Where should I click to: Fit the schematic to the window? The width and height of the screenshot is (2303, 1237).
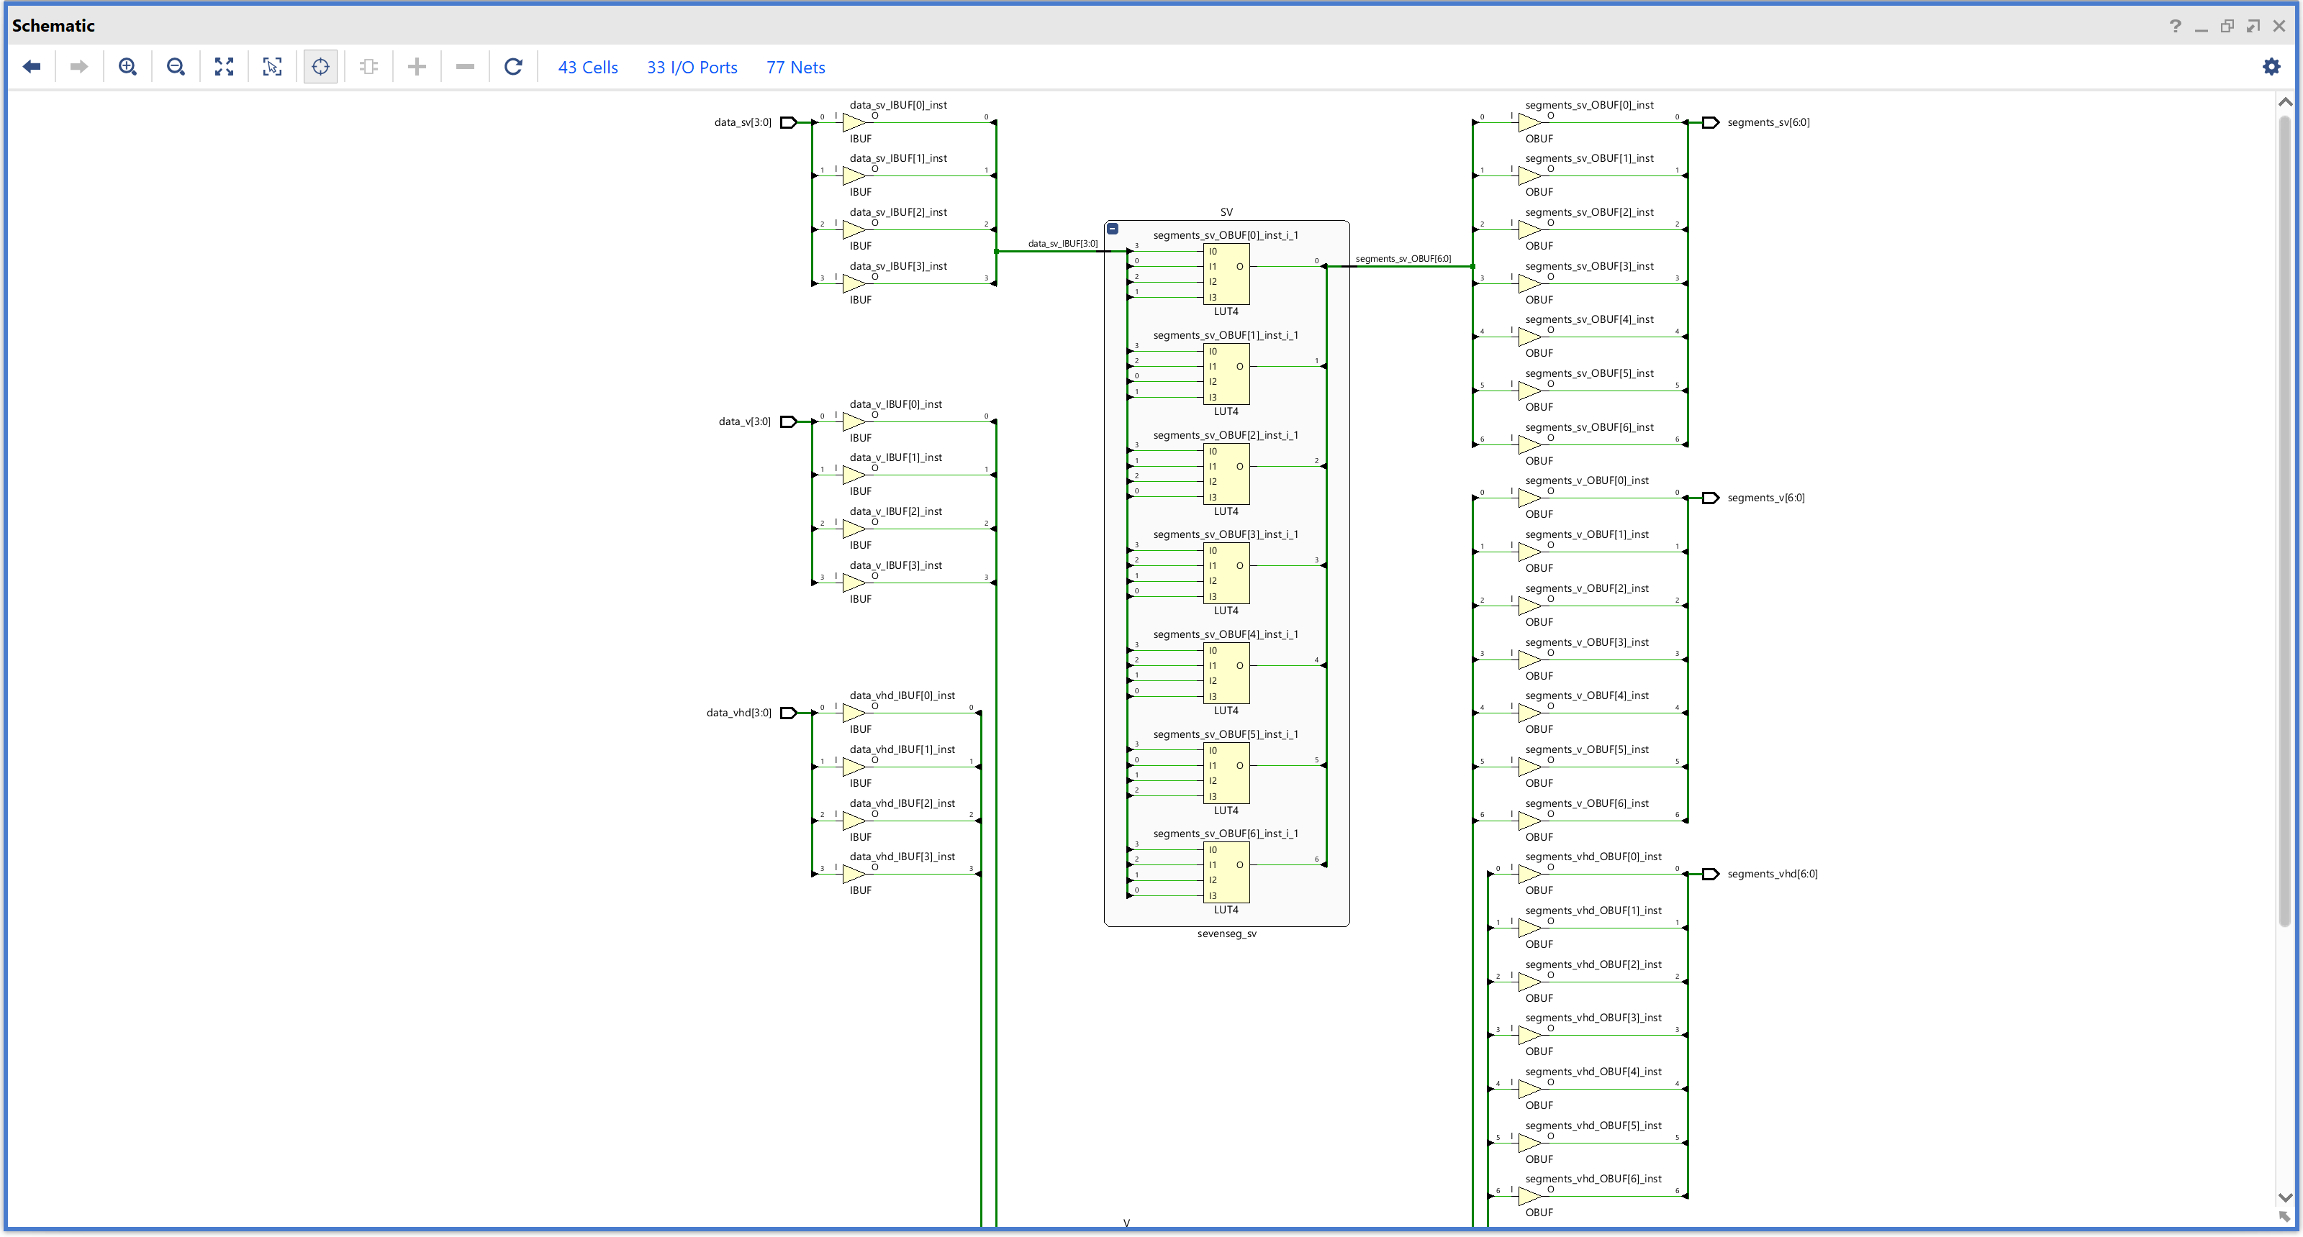225,67
